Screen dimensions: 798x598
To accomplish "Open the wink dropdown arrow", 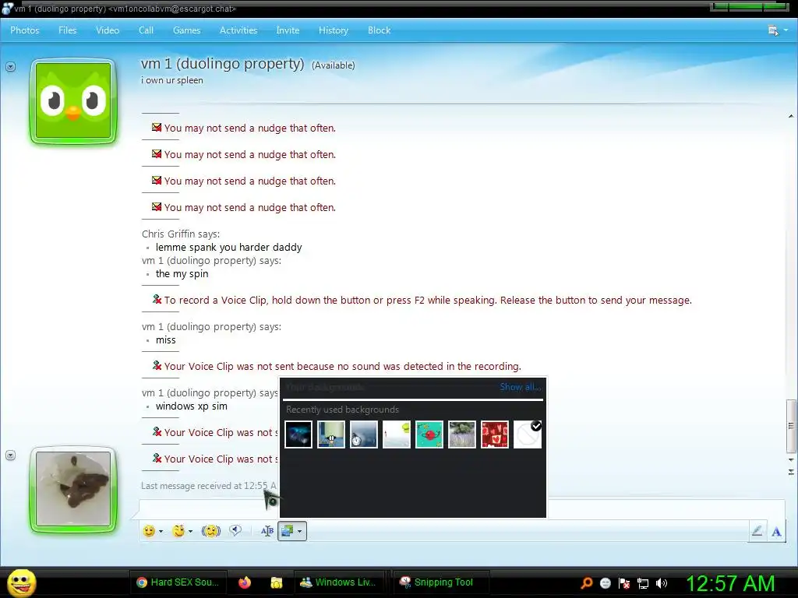I will coord(190,531).
